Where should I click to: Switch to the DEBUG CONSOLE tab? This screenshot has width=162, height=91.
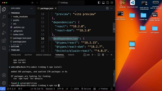44,55
